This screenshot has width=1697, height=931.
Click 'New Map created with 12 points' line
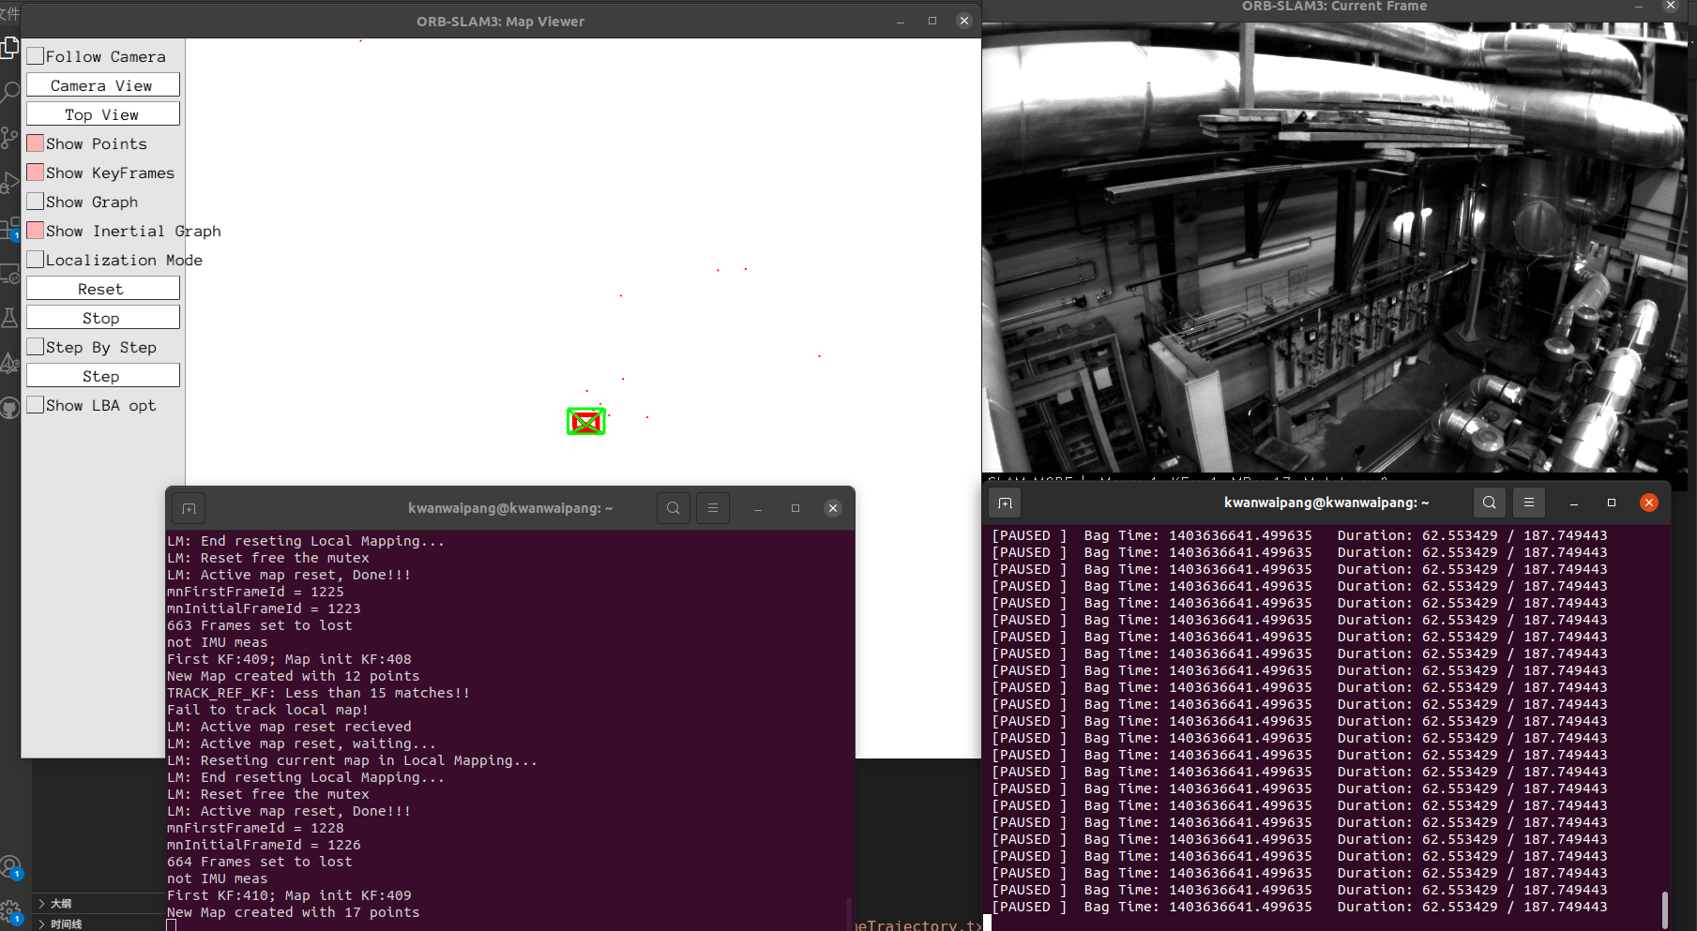(x=293, y=676)
